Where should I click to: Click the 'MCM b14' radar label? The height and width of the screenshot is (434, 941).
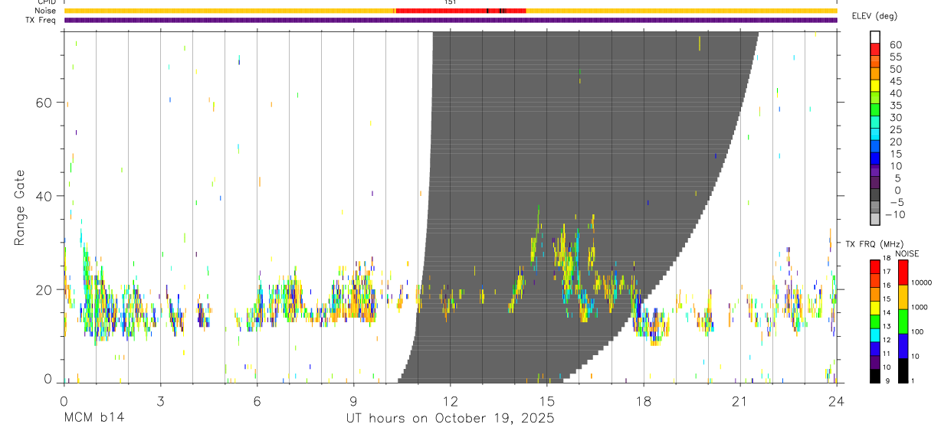click(94, 418)
